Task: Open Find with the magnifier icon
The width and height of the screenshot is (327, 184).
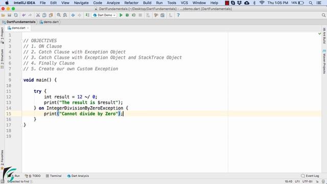Action: [59, 15]
